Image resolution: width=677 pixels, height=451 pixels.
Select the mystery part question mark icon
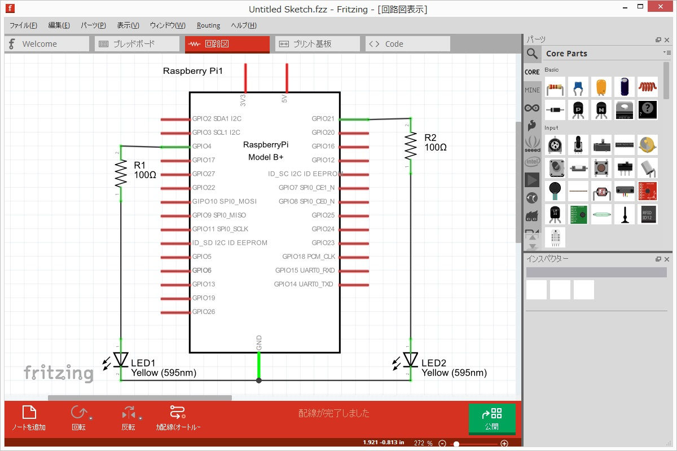648,110
